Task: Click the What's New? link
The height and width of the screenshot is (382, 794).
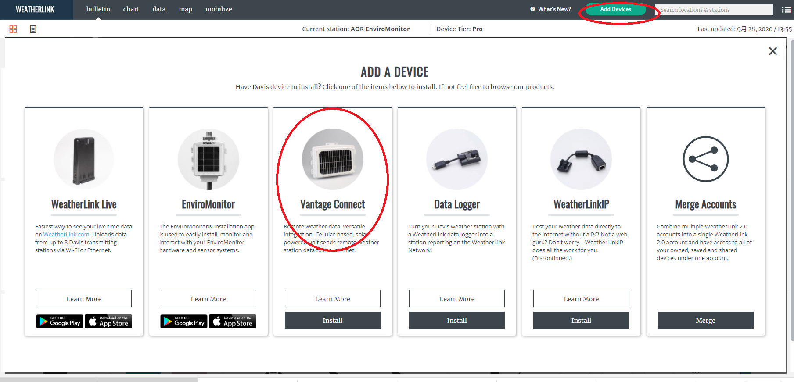Action: (551, 9)
